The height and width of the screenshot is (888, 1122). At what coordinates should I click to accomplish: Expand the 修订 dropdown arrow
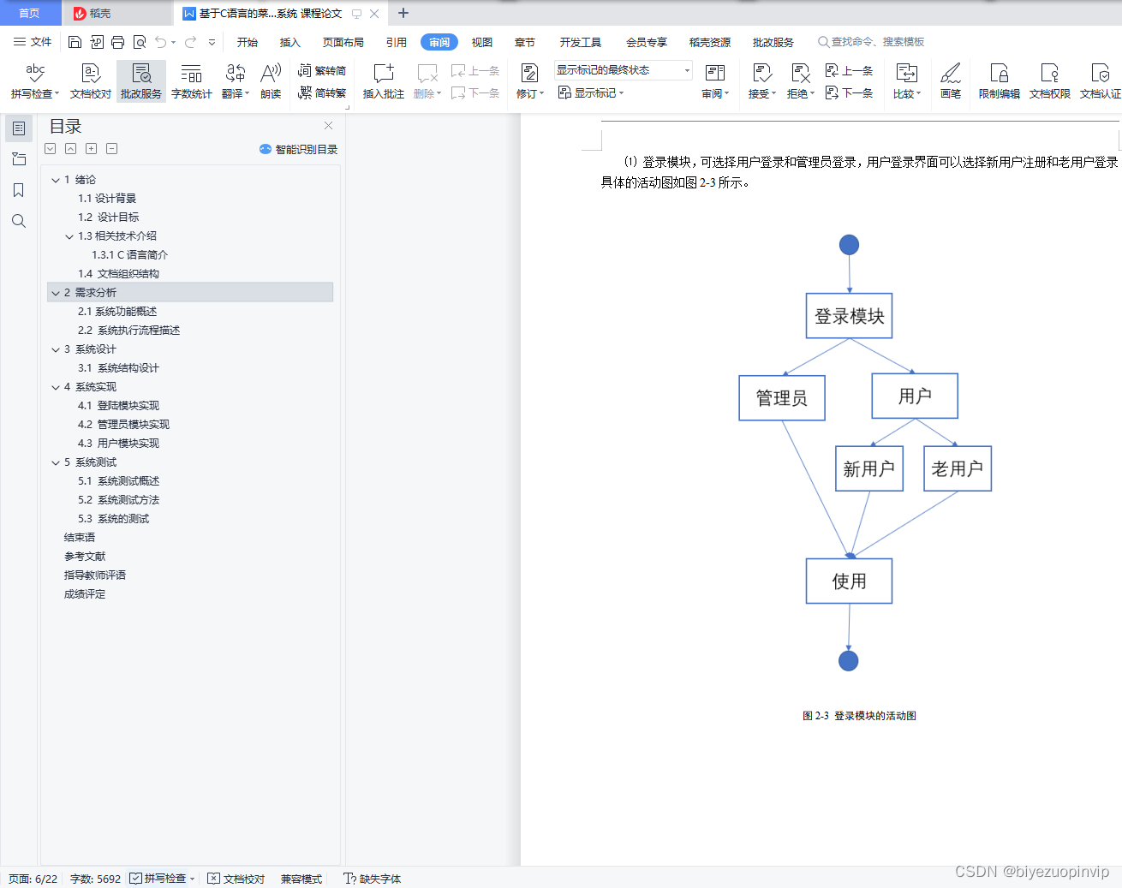pyautogui.click(x=542, y=92)
